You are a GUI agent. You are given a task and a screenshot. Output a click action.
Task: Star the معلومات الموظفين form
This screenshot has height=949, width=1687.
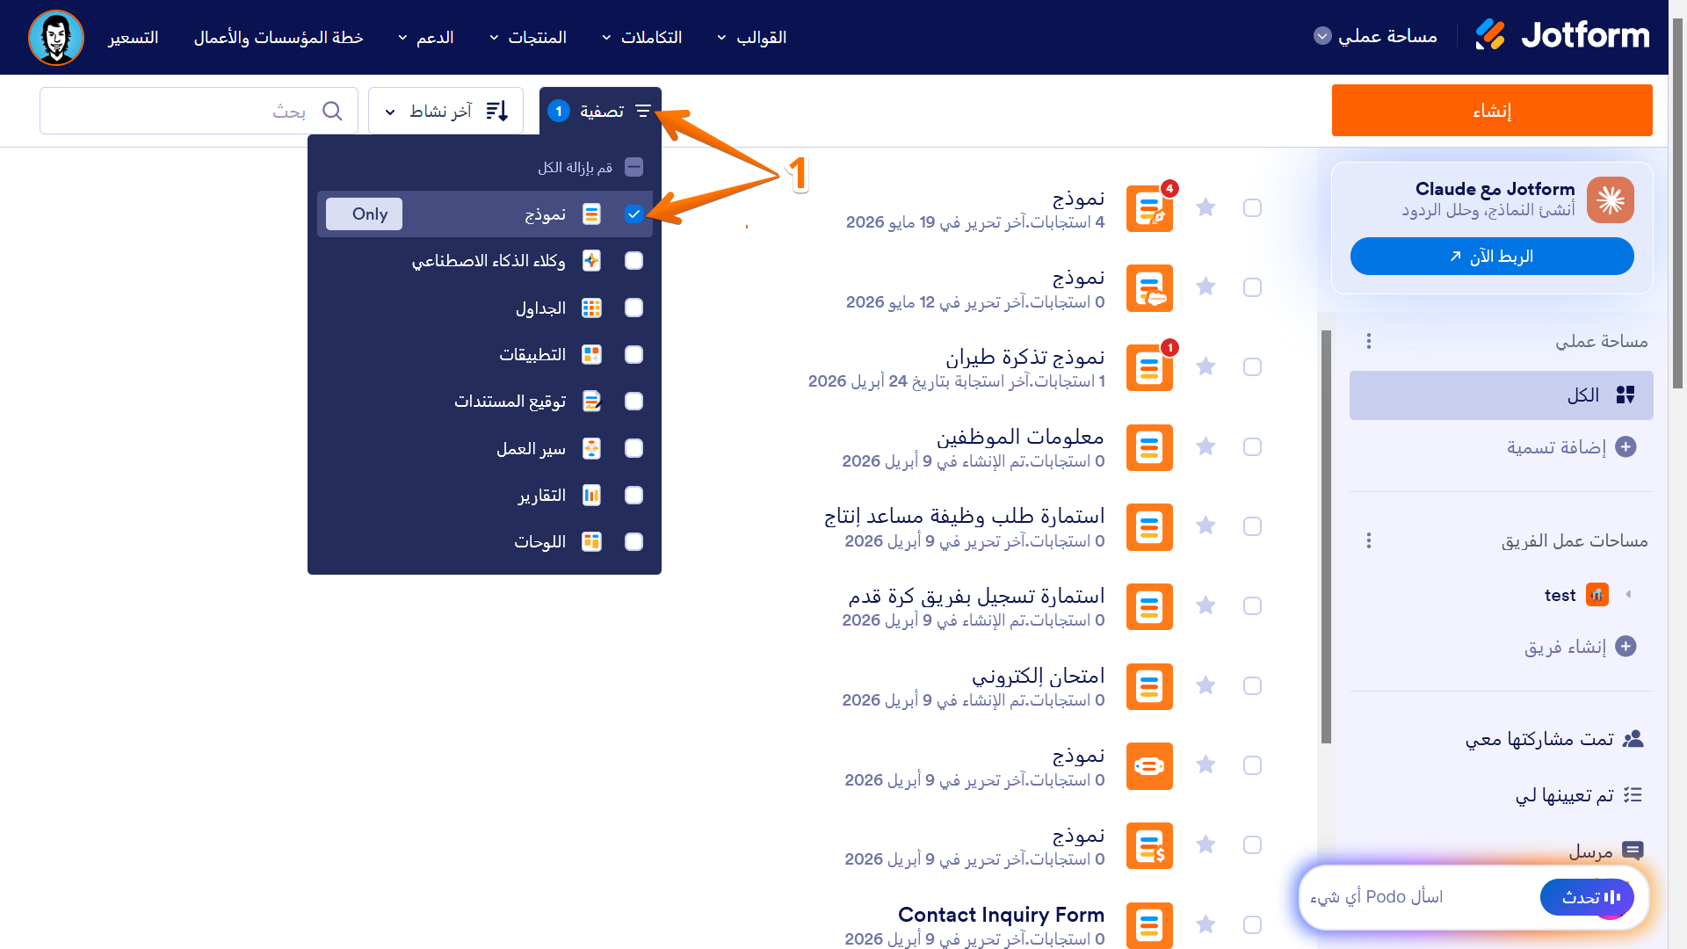click(x=1206, y=446)
